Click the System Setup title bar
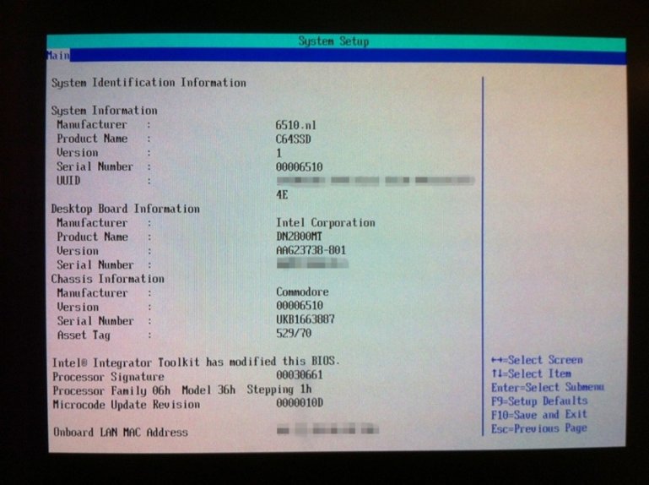 (x=333, y=41)
